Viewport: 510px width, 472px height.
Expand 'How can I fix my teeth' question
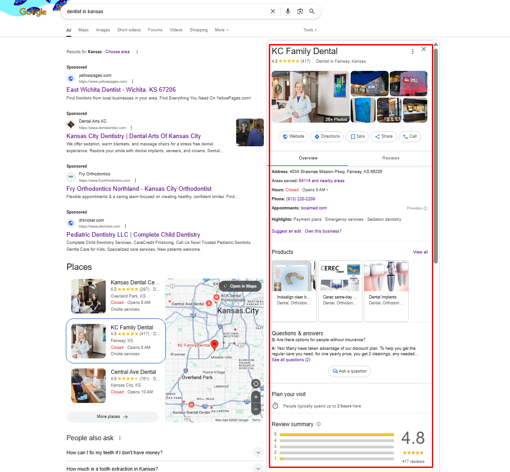[258, 452]
